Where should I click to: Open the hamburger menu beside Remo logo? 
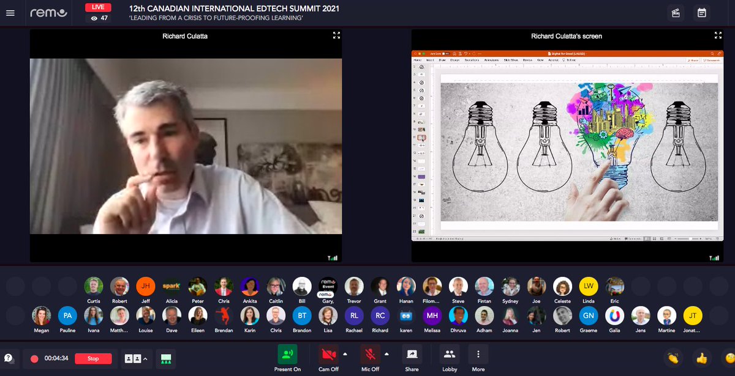(x=10, y=13)
